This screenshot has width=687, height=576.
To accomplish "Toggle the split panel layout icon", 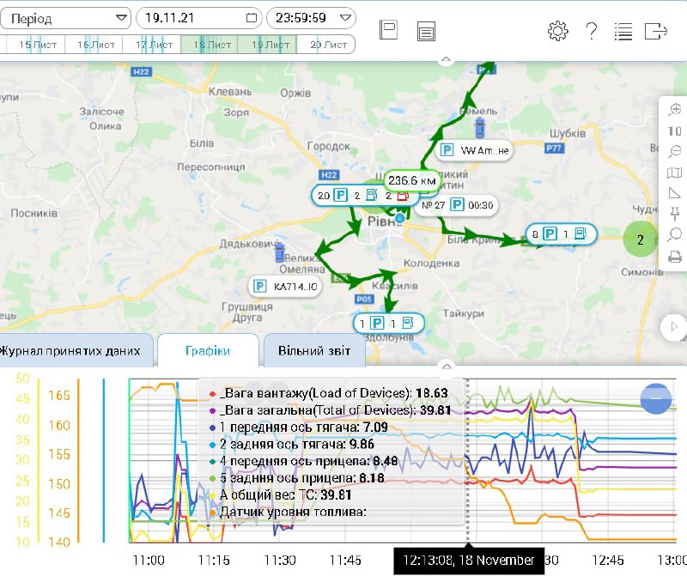I will (388, 30).
